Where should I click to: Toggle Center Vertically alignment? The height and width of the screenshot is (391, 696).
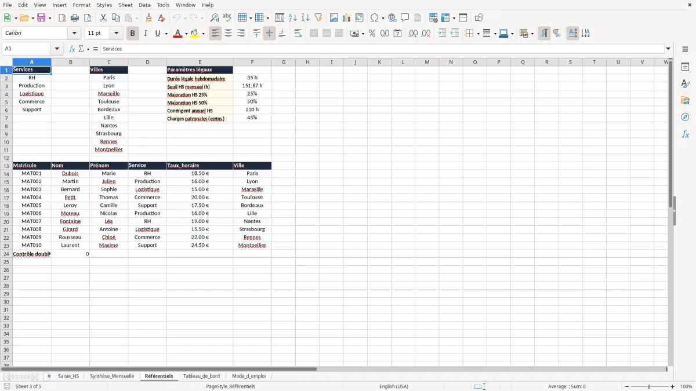[x=269, y=34]
